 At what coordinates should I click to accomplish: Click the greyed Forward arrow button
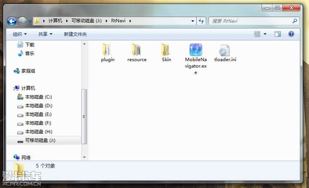[x=22, y=21]
